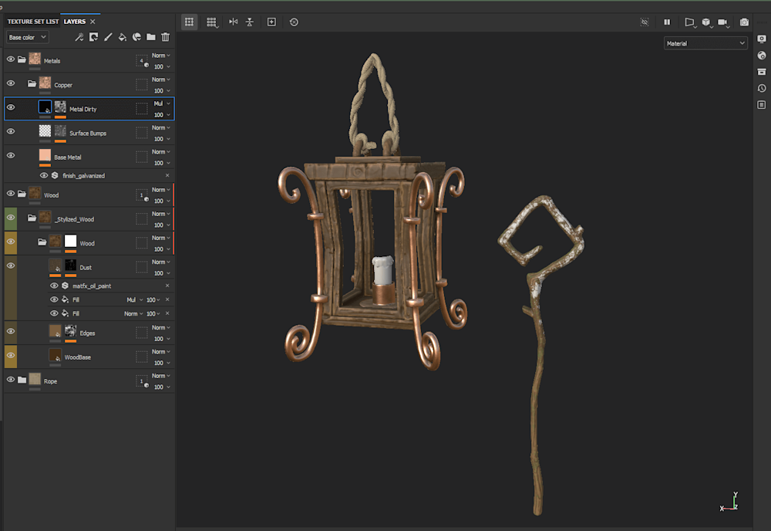Click the add folder icon in Layers
Image resolution: width=771 pixels, height=531 pixels.
pyautogui.click(x=151, y=37)
